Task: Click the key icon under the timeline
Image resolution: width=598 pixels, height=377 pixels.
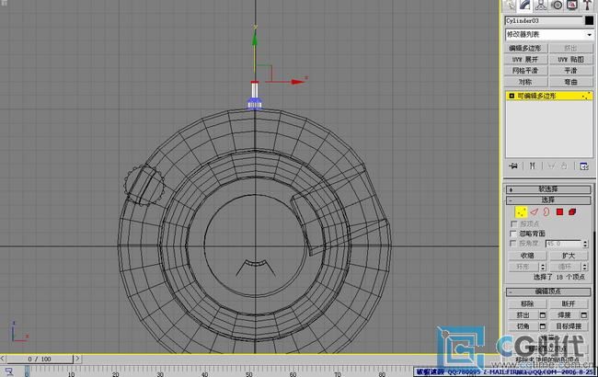Action: (9, 371)
